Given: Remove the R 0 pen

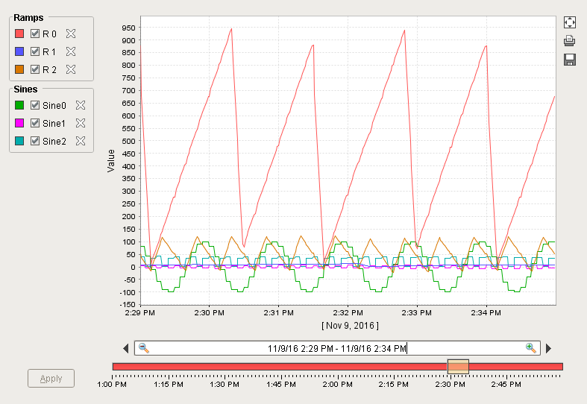Looking at the screenshot, I should coord(72,34).
